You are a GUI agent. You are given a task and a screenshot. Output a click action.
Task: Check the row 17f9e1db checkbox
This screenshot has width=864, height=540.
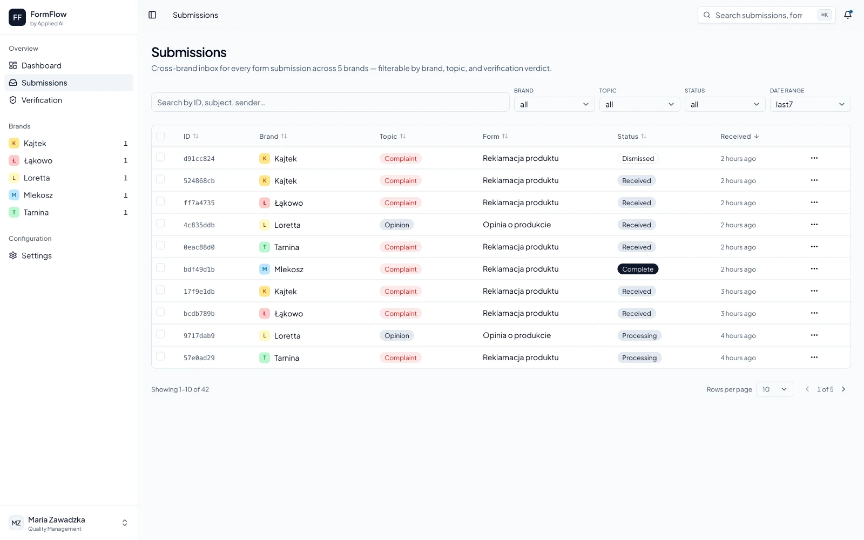tap(160, 290)
